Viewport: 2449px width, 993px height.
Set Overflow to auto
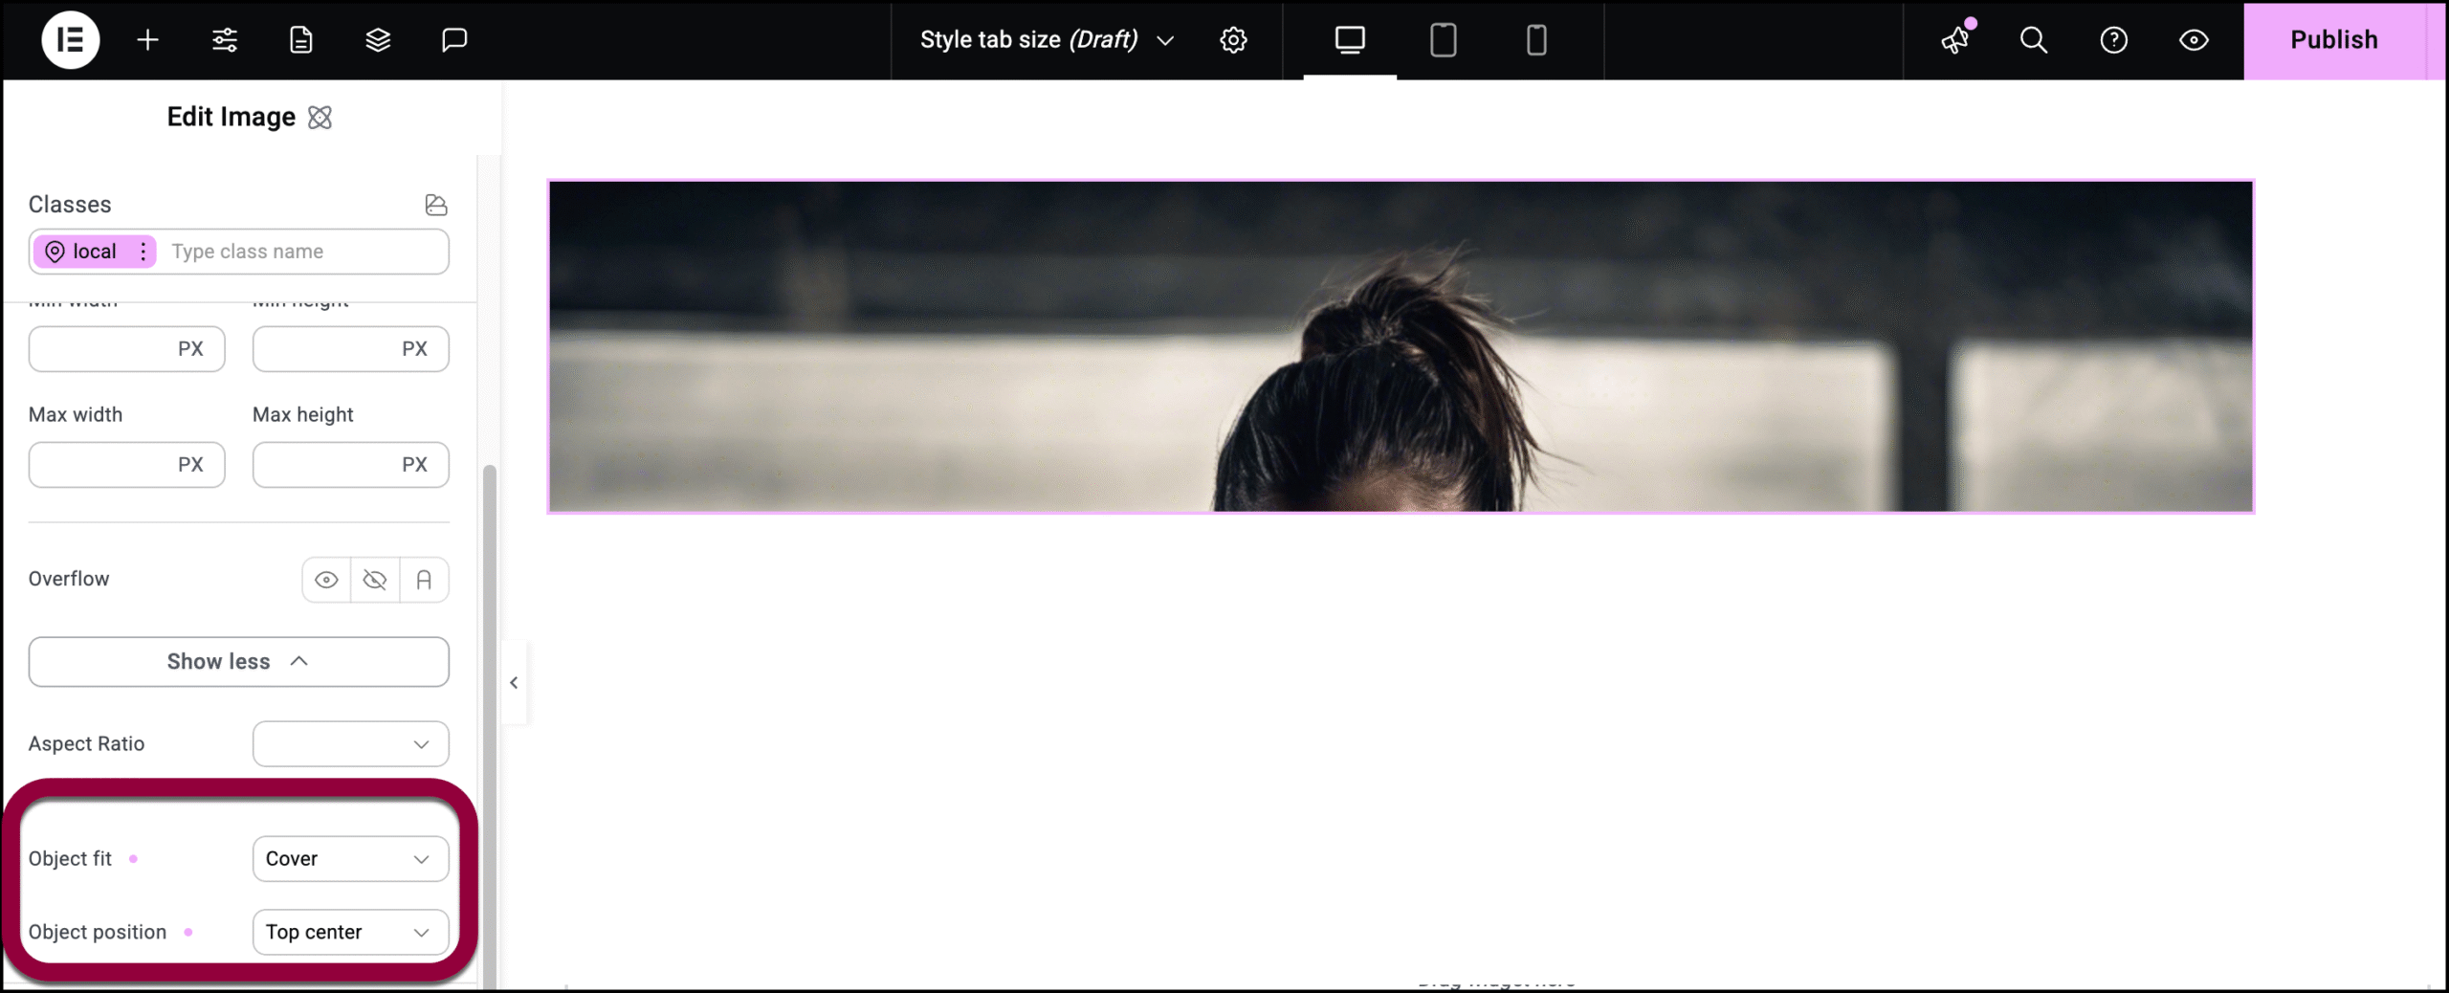pos(424,580)
